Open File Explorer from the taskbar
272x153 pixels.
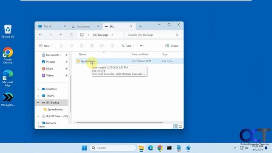(x=141, y=148)
